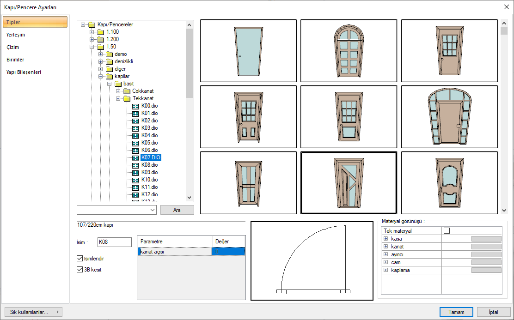Click the K03.dio file icon in tree
The height and width of the screenshot is (320, 514).
click(x=135, y=128)
